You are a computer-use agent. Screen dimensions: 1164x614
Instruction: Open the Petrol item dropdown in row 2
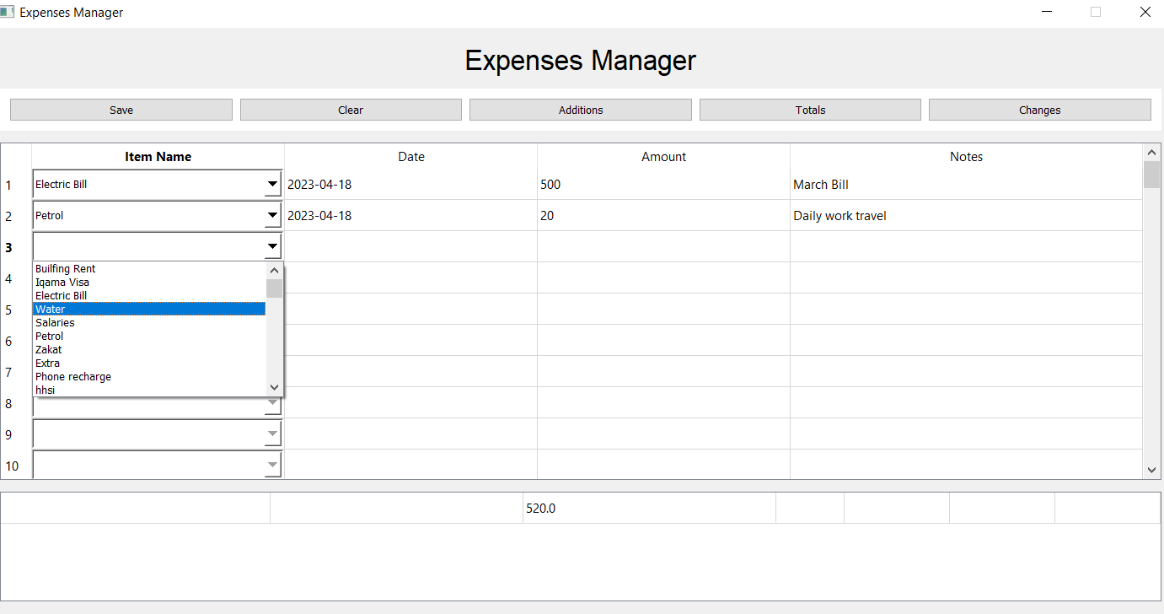coord(272,215)
